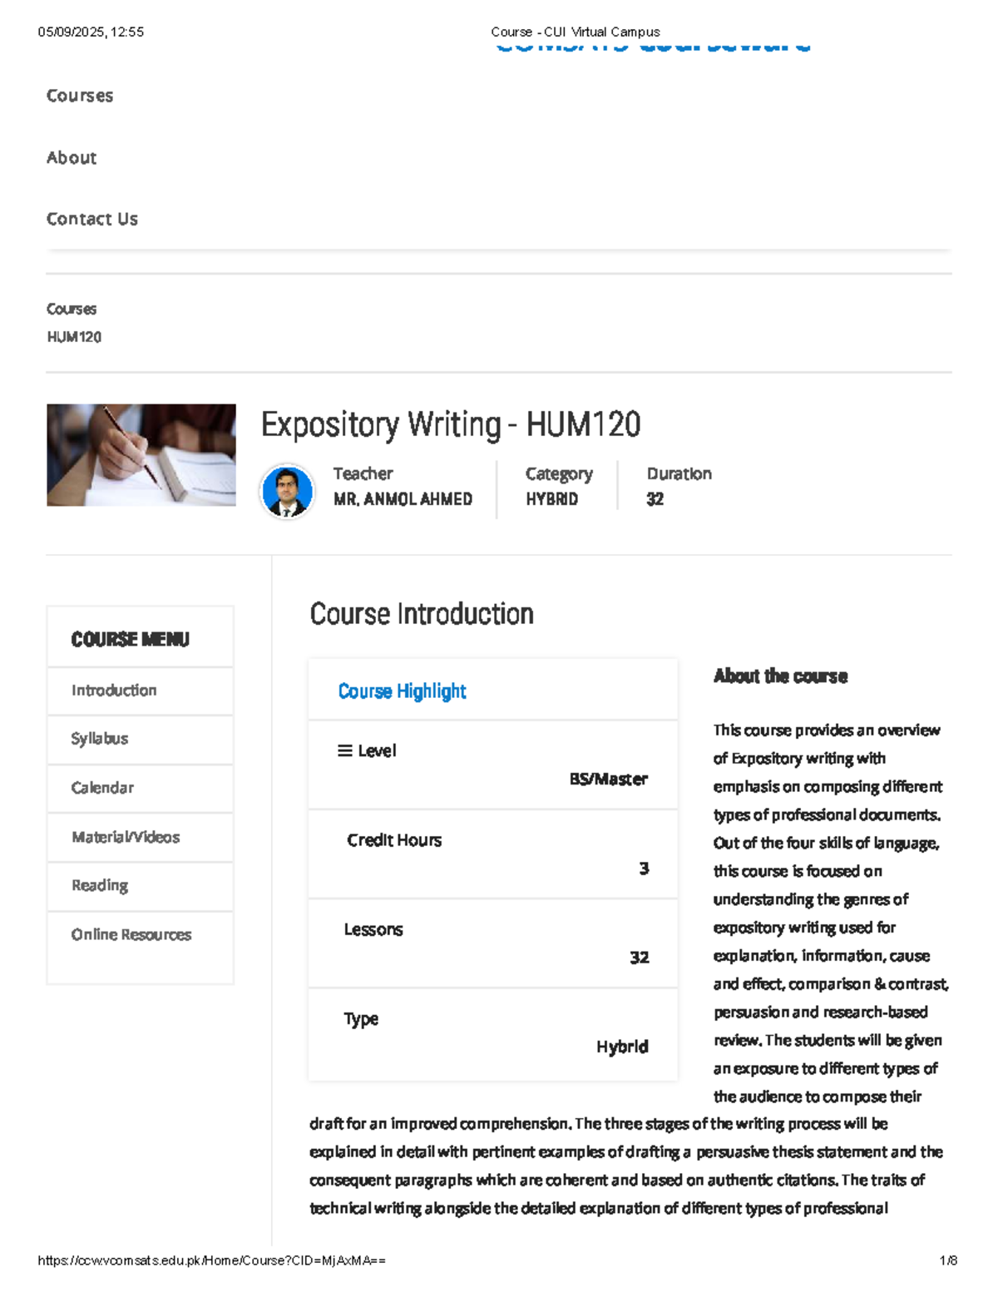Click the Courses breadcrumb link
Image resolution: width=998 pixels, height=1292 pixels.
tap(72, 309)
